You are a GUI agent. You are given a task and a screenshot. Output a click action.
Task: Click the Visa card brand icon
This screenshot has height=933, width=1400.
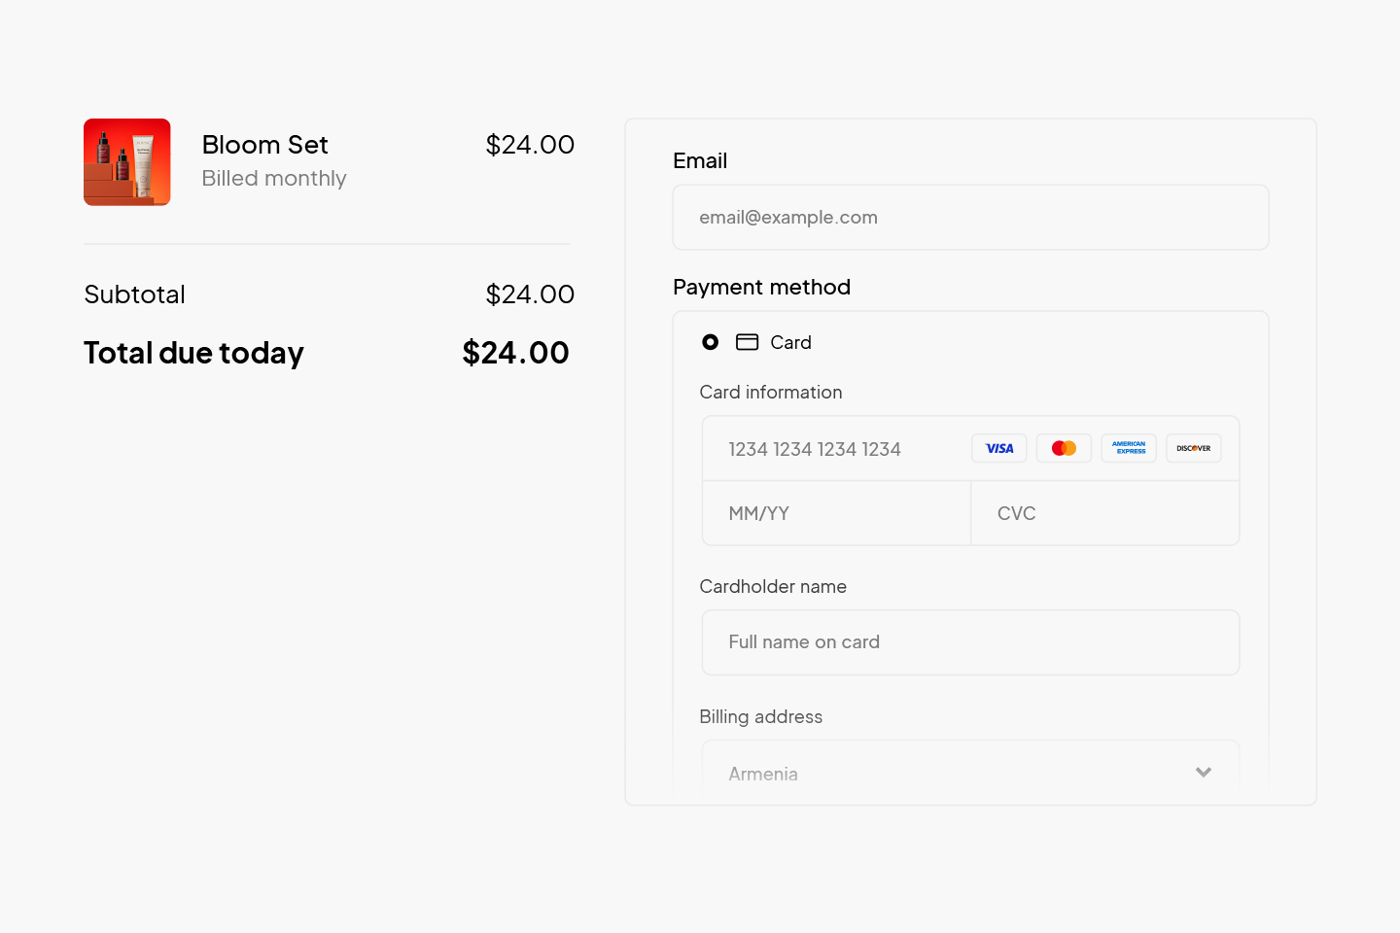(x=998, y=448)
